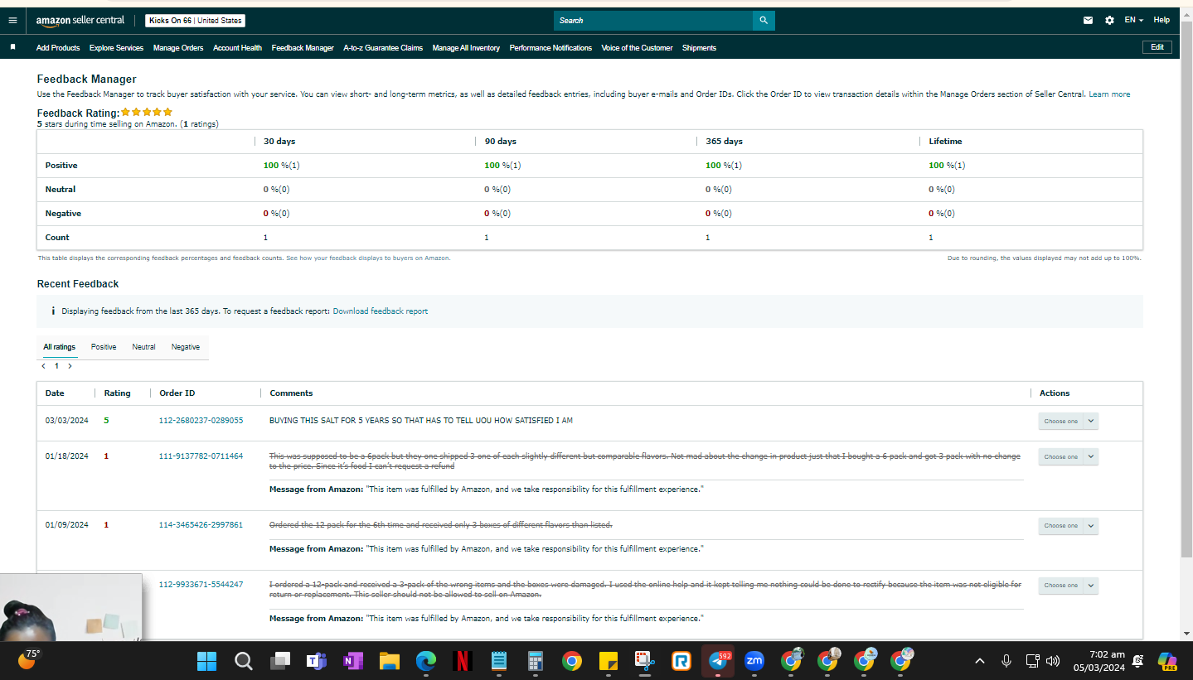Click into the Search input field

coord(653,21)
